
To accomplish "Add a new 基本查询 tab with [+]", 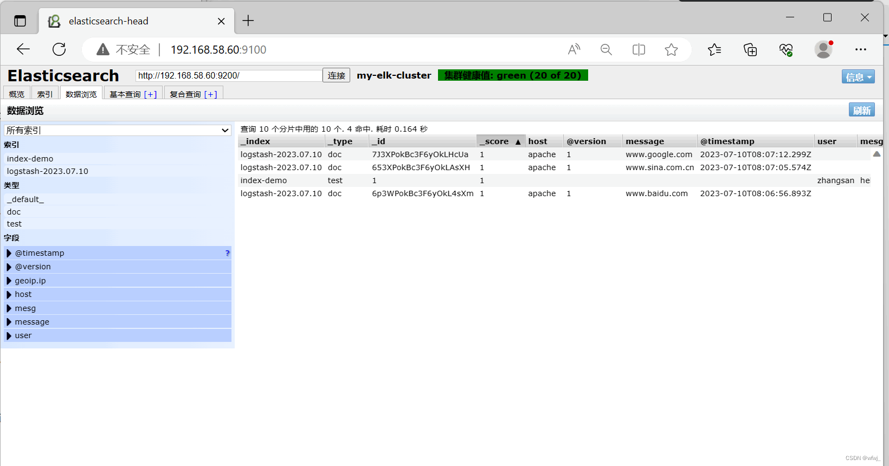I will coord(150,94).
